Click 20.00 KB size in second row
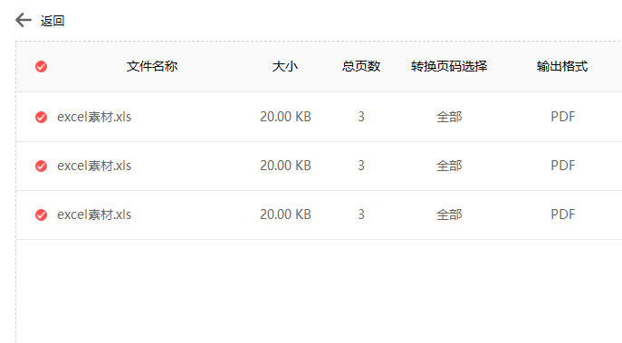The height and width of the screenshot is (343, 622). pyautogui.click(x=285, y=166)
